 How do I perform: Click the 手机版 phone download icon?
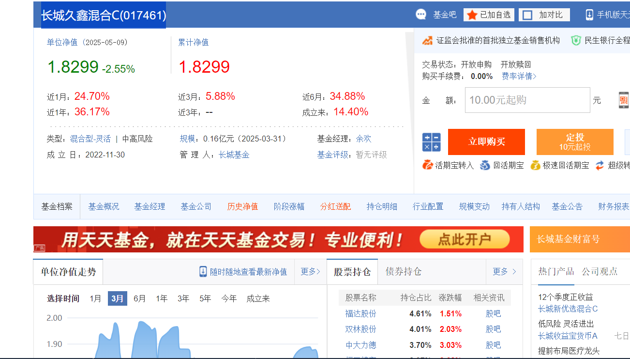pyautogui.click(x=589, y=15)
